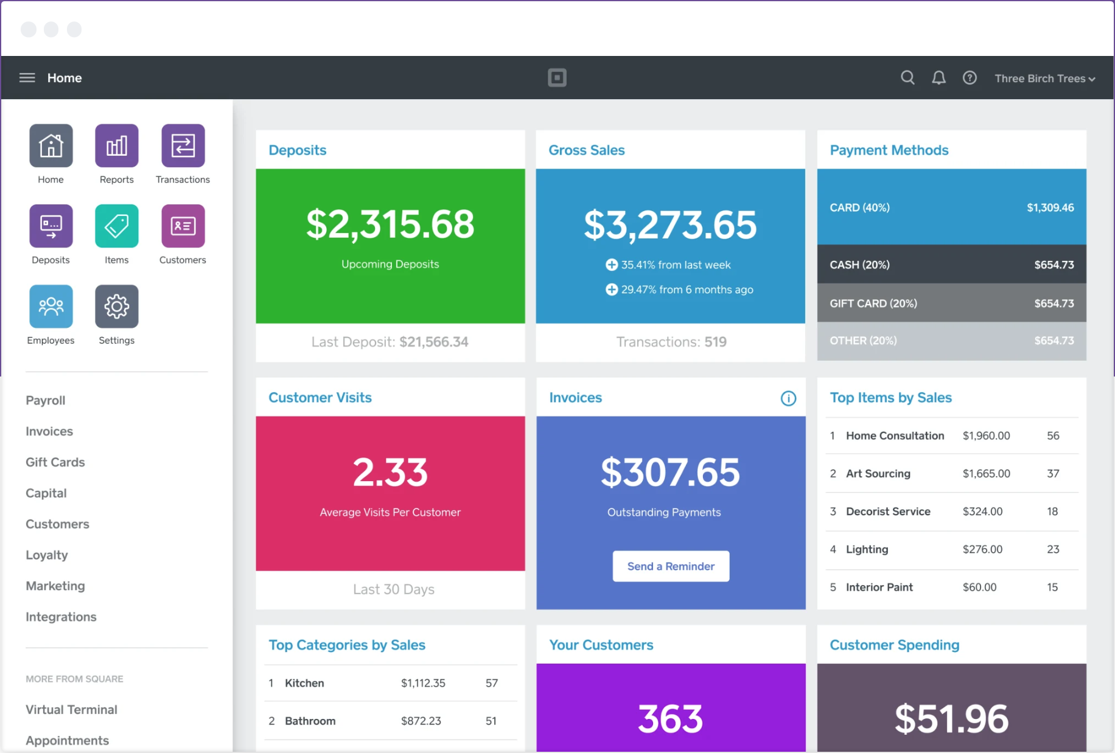Click the Invoices info icon
The width and height of the screenshot is (1115, 753).
pos(788,398)
